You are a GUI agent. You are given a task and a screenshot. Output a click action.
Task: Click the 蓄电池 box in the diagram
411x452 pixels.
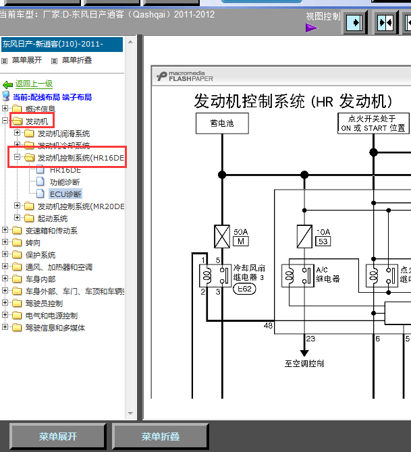click(x=222, y=123)
